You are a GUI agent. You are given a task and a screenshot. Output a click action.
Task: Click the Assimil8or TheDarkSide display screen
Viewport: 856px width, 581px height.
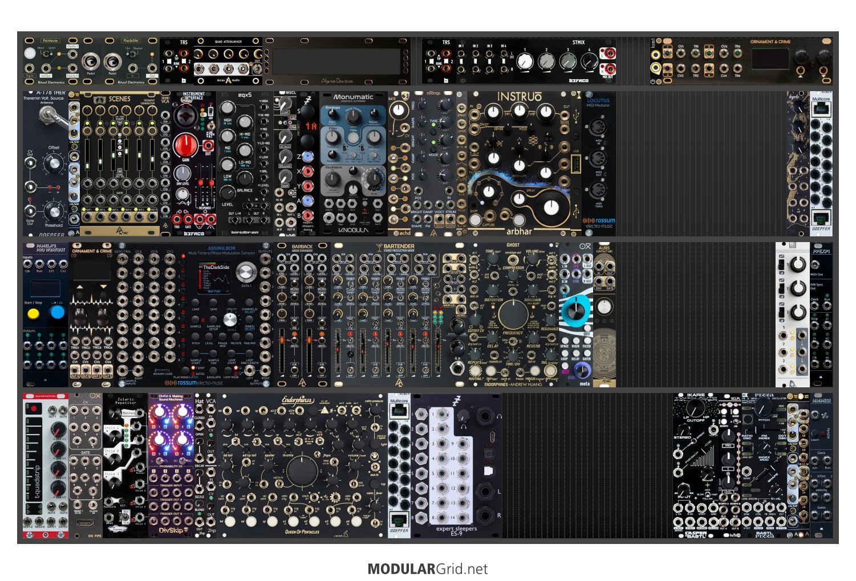[x=214, y=277]
